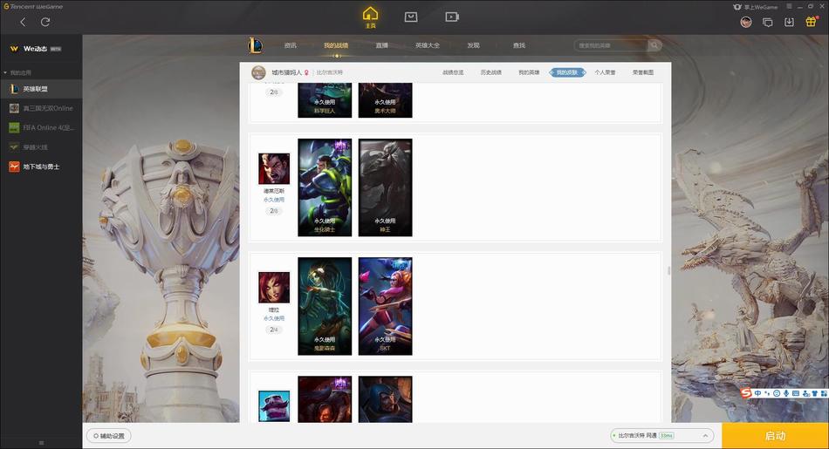Open the 鬼影森森 Zyra skin card

click(325, 306)
